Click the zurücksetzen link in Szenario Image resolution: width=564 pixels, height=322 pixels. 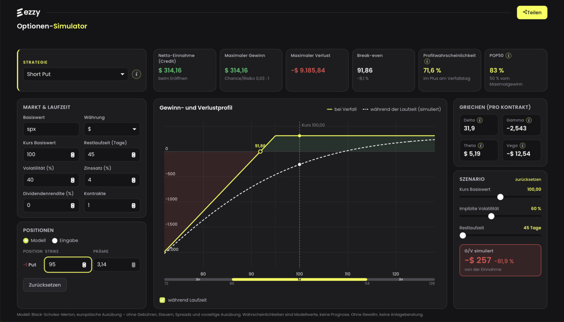[528, 179]
